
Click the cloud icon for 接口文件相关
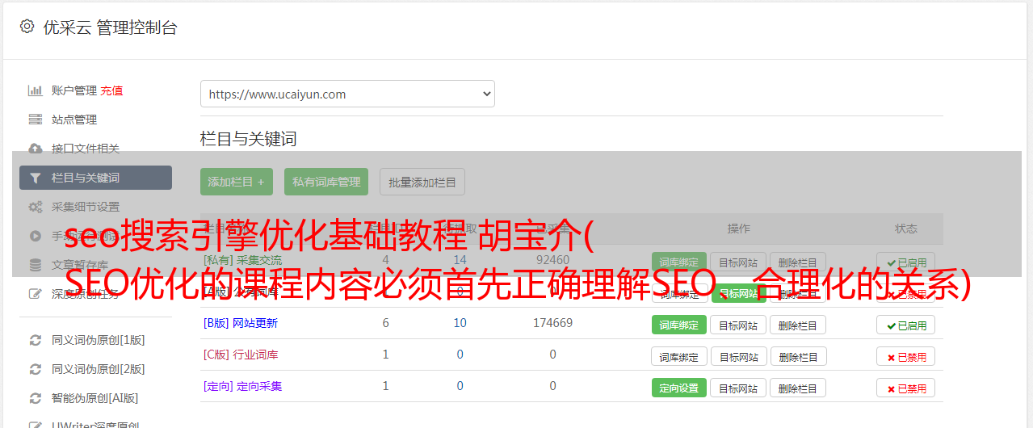pyautogui.click(x=36, y=149)
